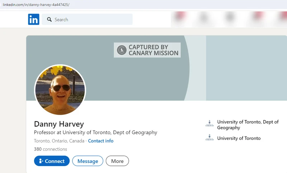The width and height of the screenshot is (287, 173).
Task: Focus the Search input field
Action: coord(87,19)
